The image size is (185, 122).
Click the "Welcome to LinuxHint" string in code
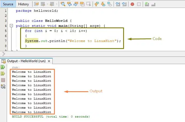pyautogui.click(x=92, y=41)
